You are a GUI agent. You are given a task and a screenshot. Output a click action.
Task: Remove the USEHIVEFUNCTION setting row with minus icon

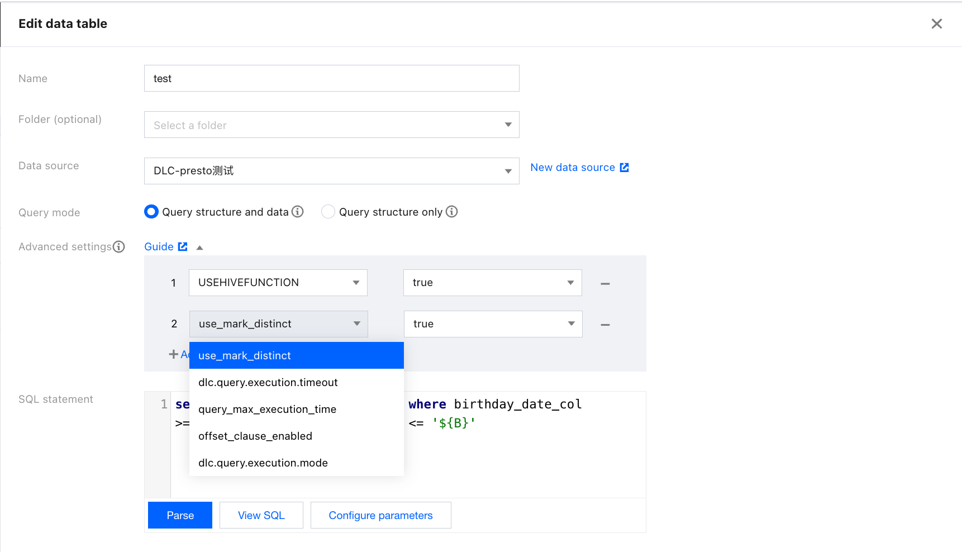[x=605, y=283]
